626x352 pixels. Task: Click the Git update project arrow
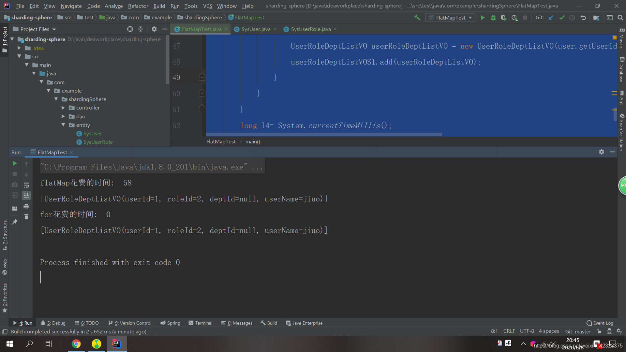[x=551, y=18]
